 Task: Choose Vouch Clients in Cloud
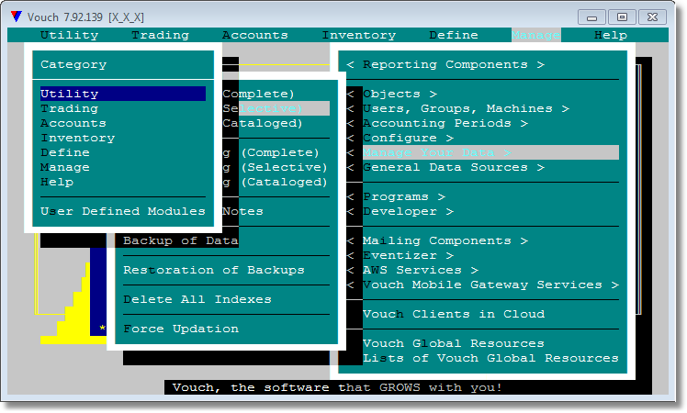(454, 314)
